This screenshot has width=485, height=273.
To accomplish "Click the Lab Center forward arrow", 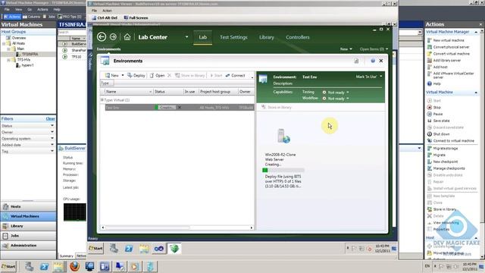I will coord(113,37).
